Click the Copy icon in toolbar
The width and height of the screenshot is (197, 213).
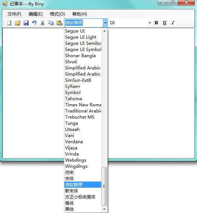point(51,23)
